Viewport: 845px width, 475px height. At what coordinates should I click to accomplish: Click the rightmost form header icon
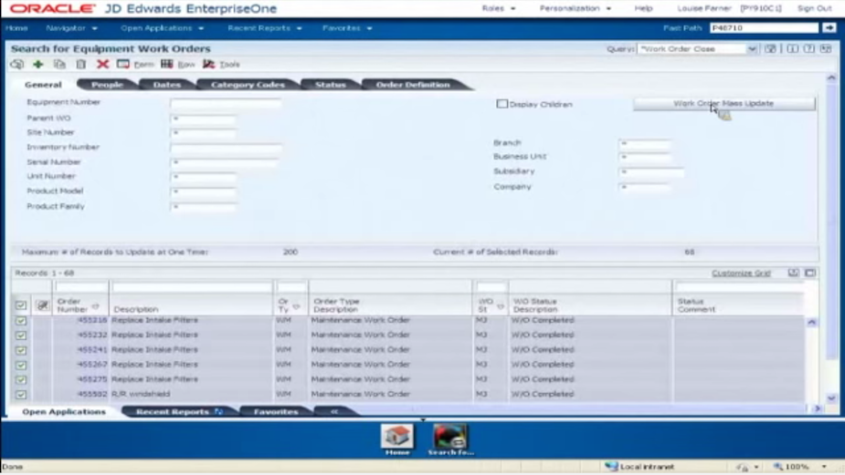pos(826,48)
